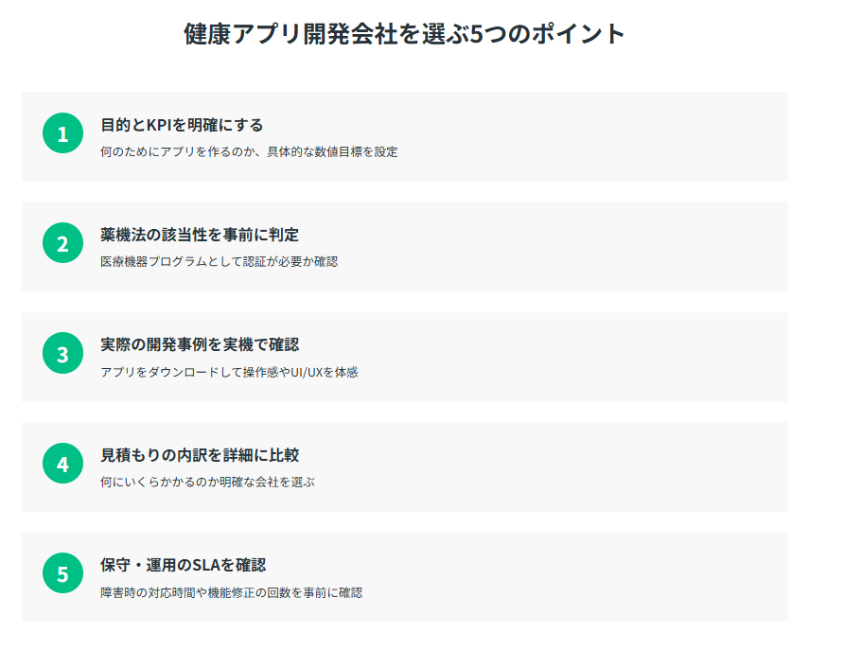The image size is (844, 668).
Task: Click the green number 1 circle
Action: coord(62,133)
